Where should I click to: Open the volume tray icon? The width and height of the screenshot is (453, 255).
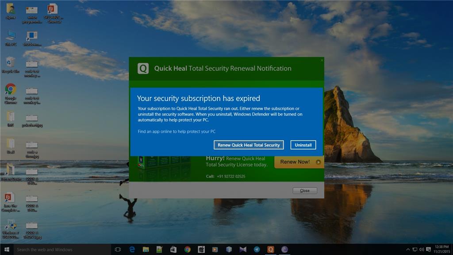click(x=422, y=249)
